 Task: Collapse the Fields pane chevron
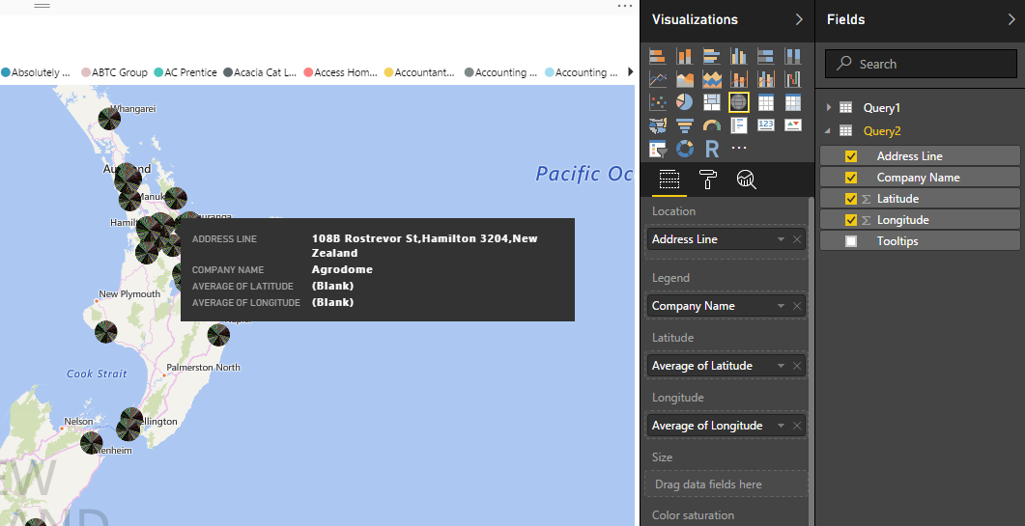click(1011, 19)
